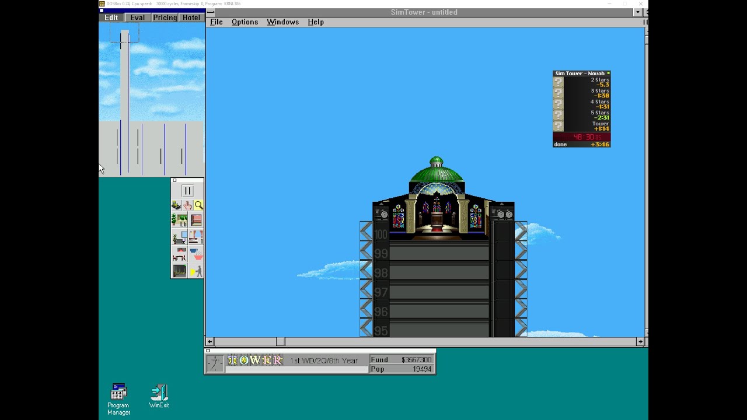Choose the office build tool
This screenshot has height=420, width=747.
pos(179,237)
